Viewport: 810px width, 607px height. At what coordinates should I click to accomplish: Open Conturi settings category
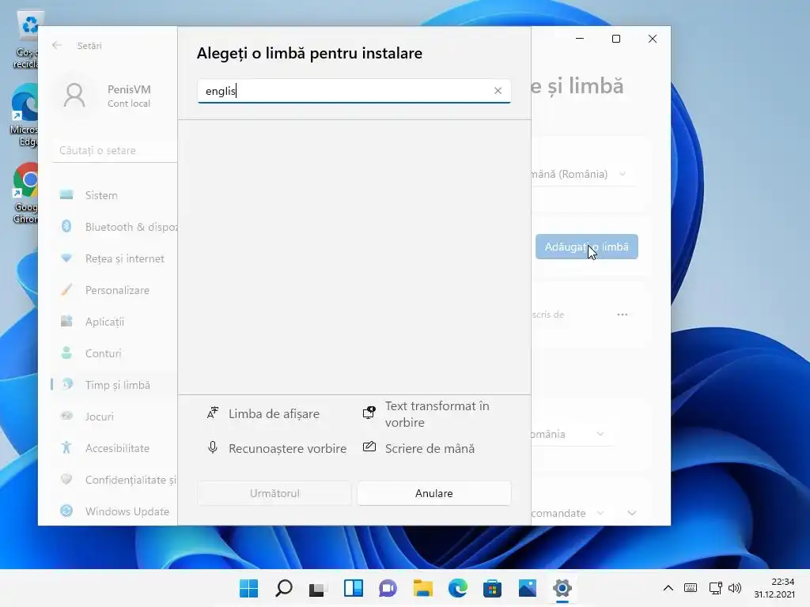(115, 353)
